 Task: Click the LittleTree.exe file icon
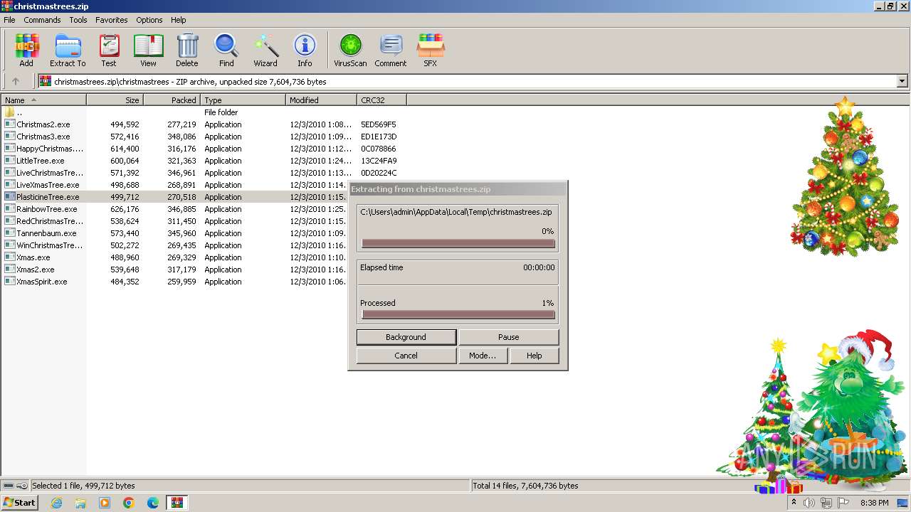click(10, 161)
